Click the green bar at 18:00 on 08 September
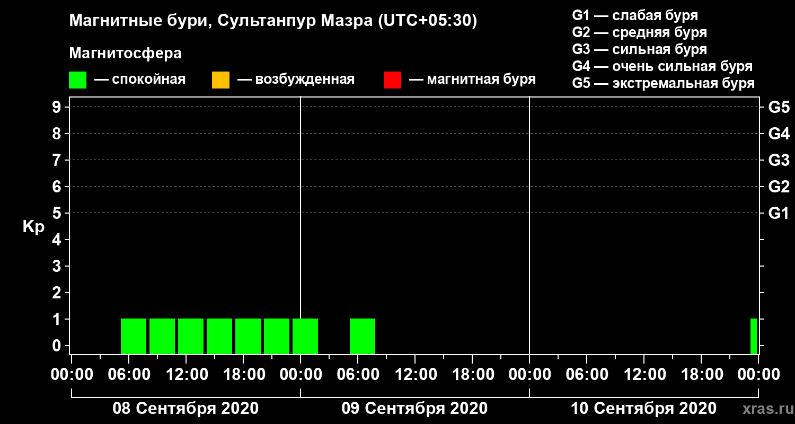 (x=248, y=336)
